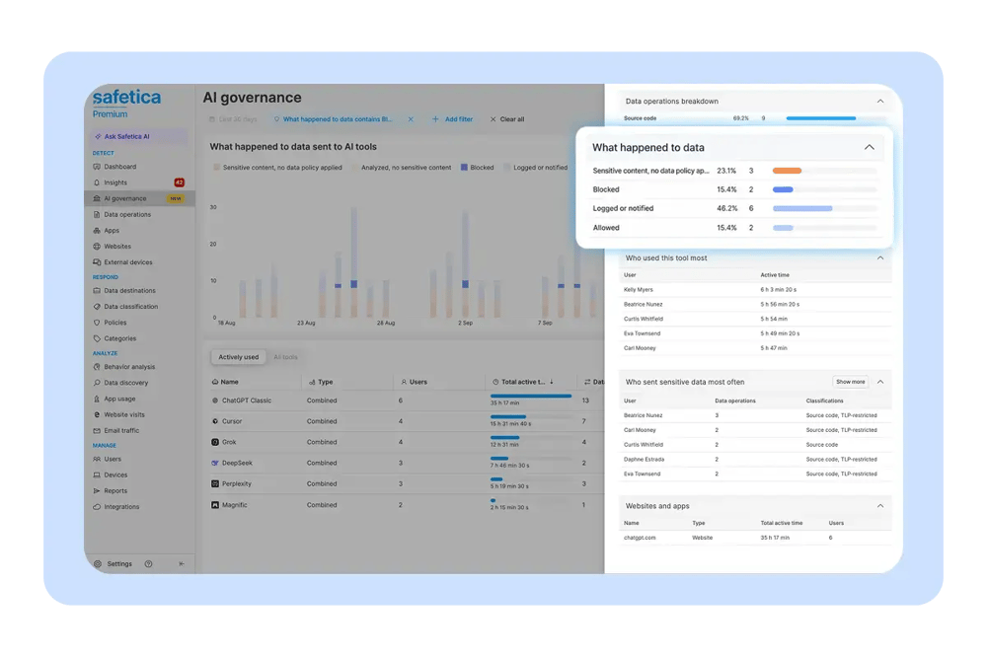987x657 pixels.
Task: Open Settings gear in sidebar footer
Action: (98, 564)
